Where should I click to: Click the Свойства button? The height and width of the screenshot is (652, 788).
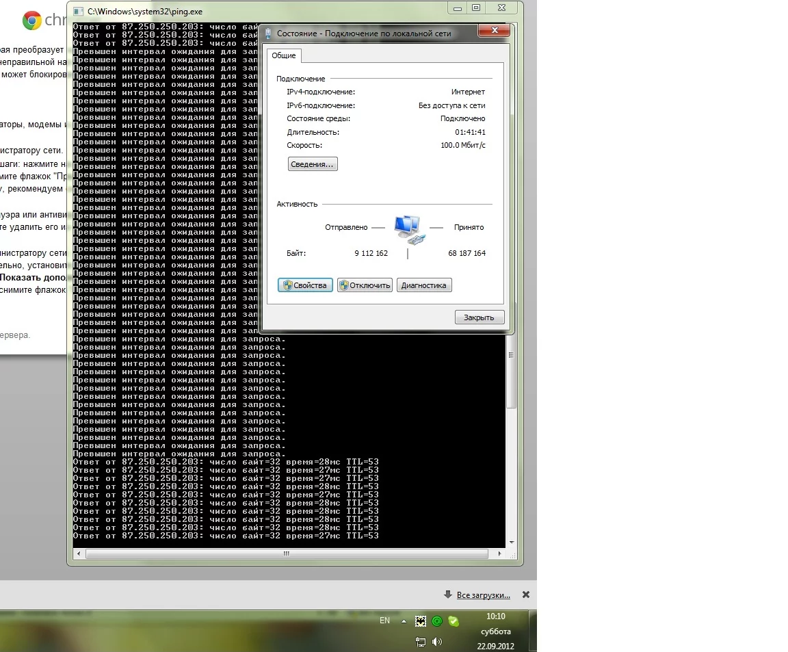tap(305, 285)
